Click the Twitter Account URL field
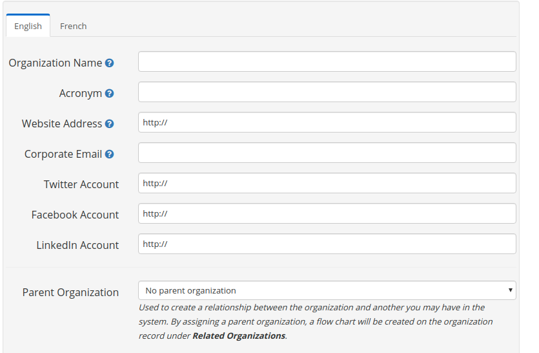The image size is (539, 353). pyautogui.click(x=327, y=183)
